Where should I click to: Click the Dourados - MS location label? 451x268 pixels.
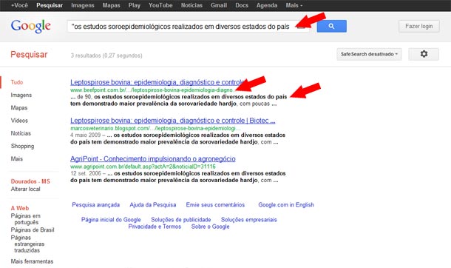tap(30, 181)
